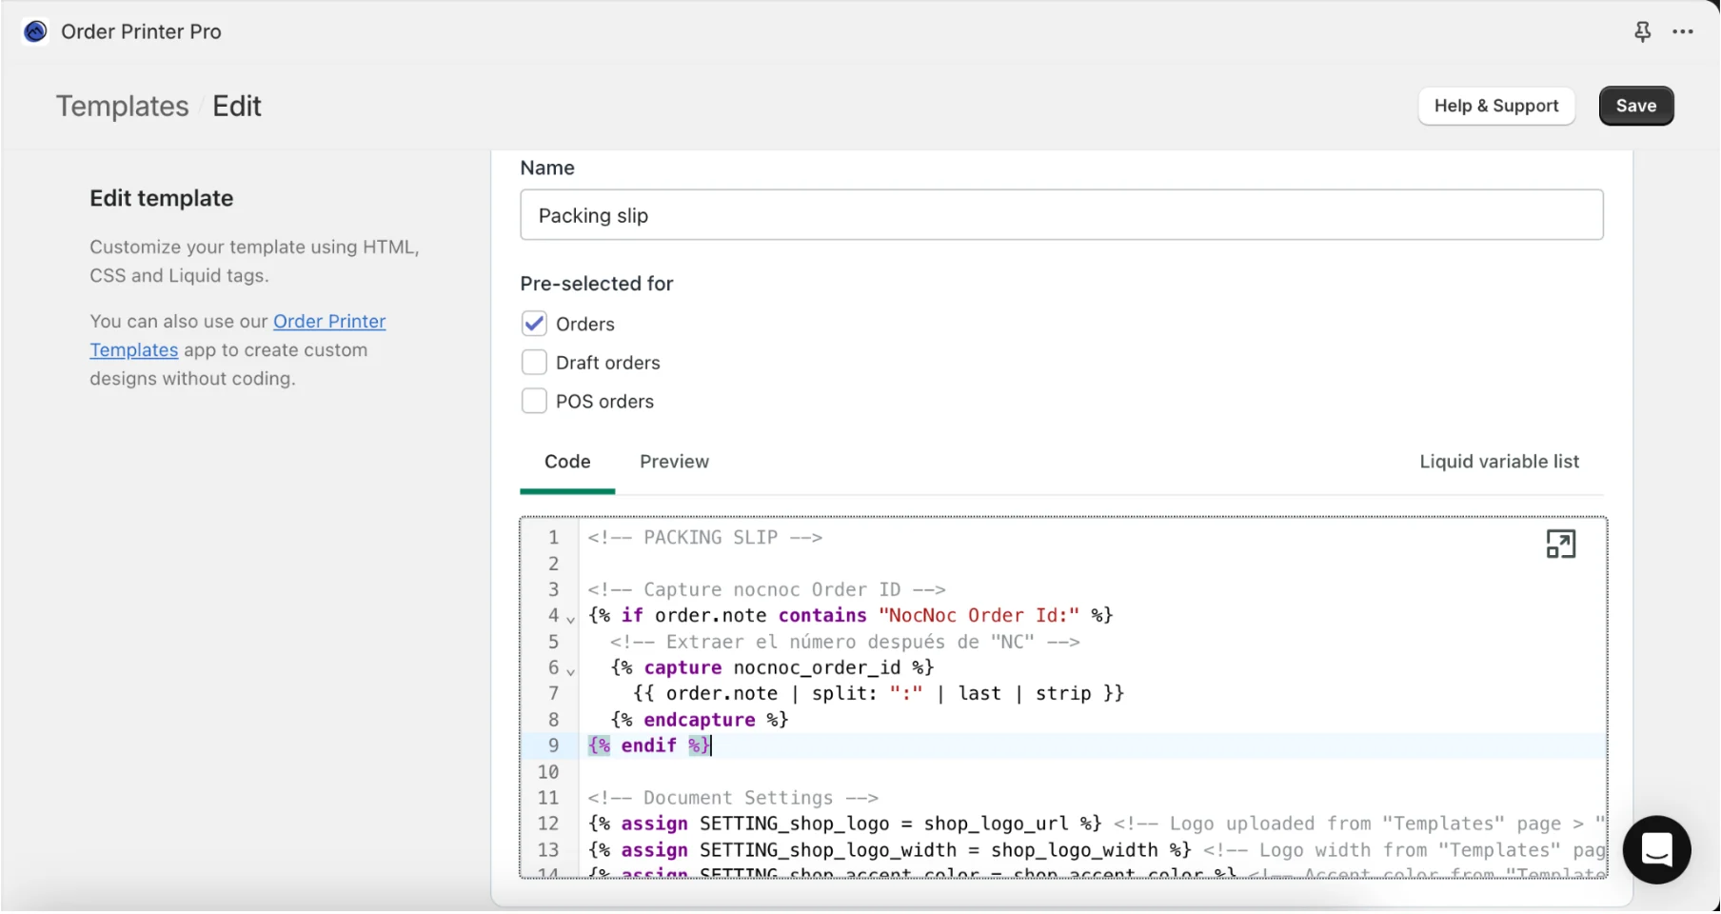Click the Document Settings comment line
The height and width of the screenshot is (914, 1721).
pyautogui.click(x=733, y=798)
